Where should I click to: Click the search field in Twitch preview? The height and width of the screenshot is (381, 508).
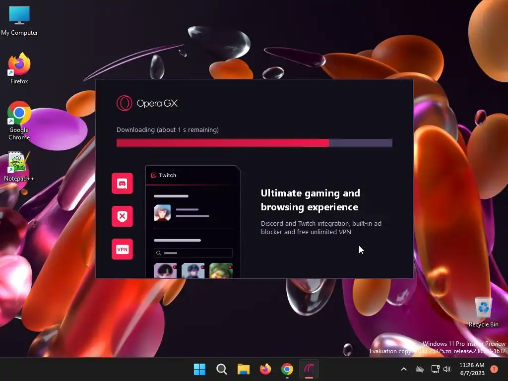193,253
